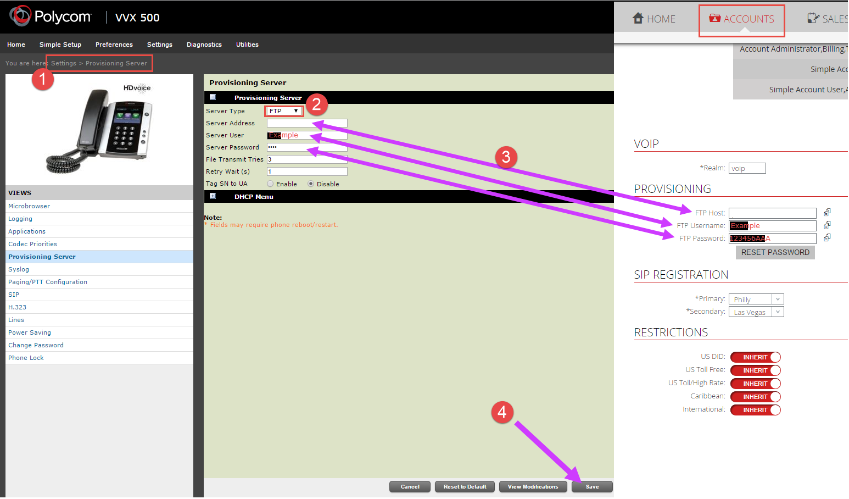The width and height of the screenshot is (849, 499).
Task: Click the View Modifications button
Action: pos(533,487)
